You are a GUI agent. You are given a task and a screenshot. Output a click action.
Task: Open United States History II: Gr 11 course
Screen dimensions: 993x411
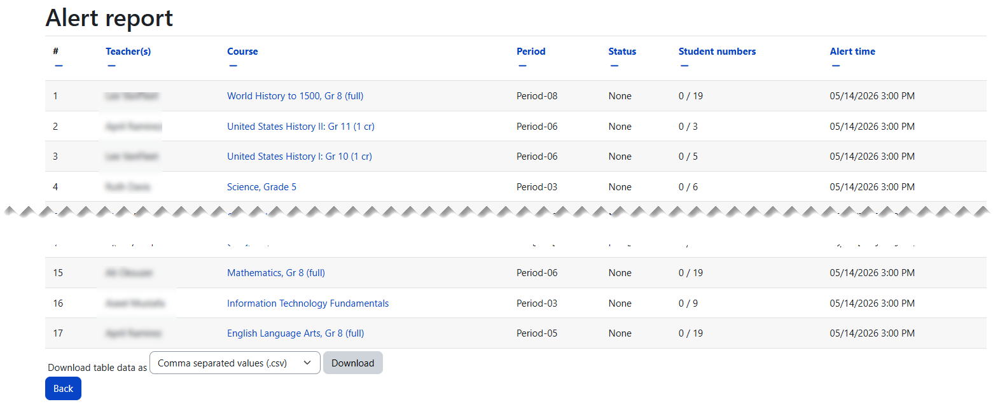[x=301, y=127]
